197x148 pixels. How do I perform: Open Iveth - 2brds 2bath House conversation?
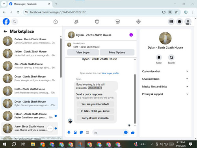pos(30,91)
